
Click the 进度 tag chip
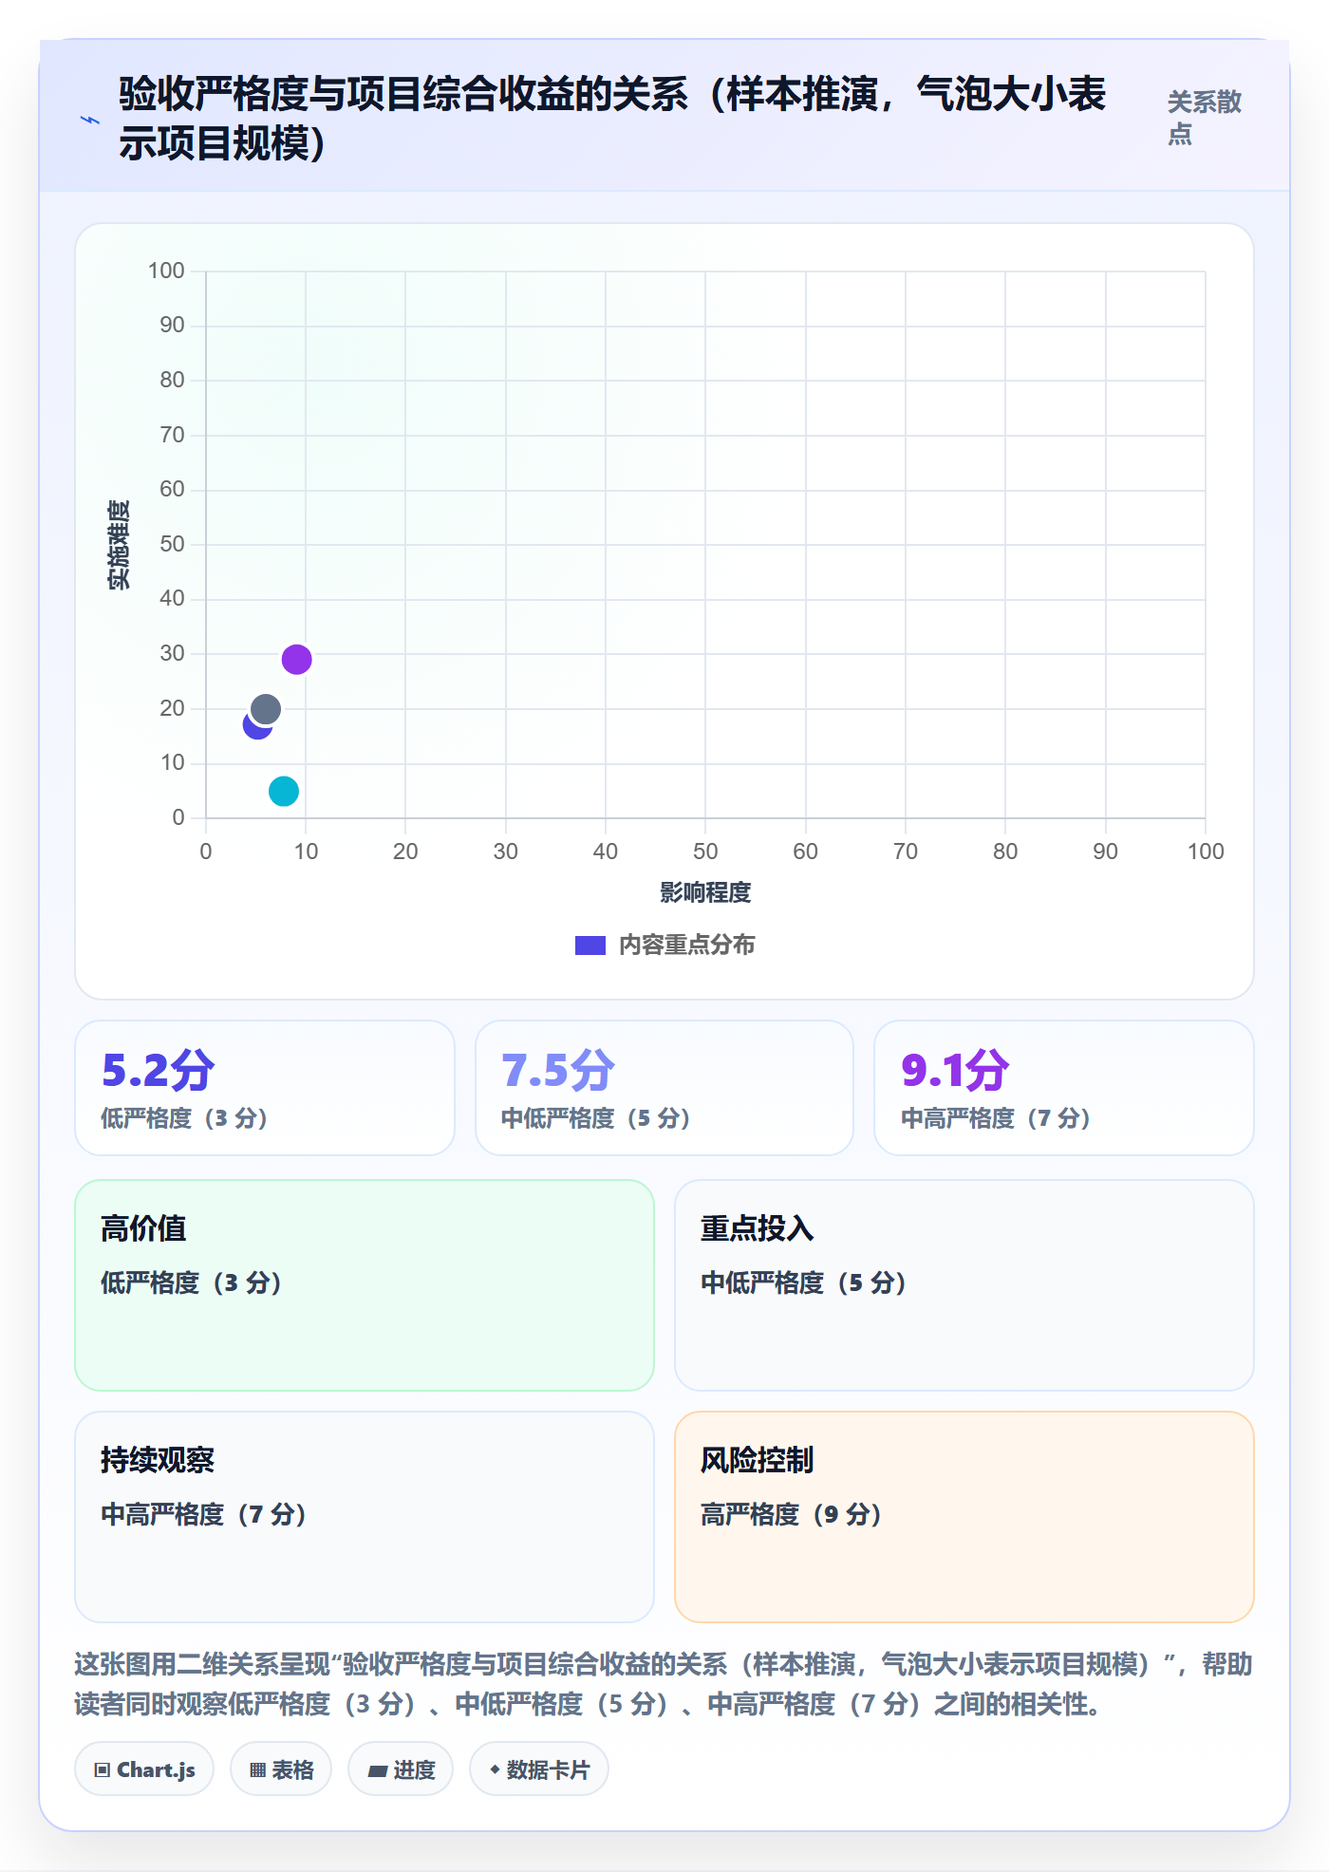click(401, 1769)
